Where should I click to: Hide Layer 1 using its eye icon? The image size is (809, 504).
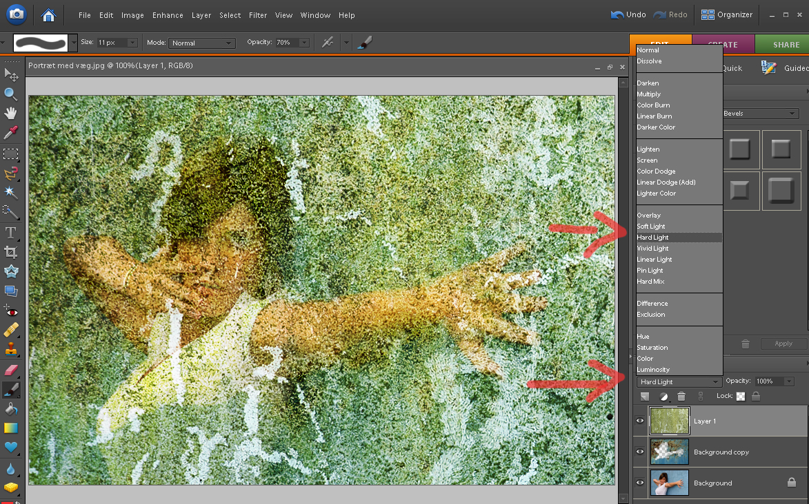pyautogui.click(x=640, y=421)
